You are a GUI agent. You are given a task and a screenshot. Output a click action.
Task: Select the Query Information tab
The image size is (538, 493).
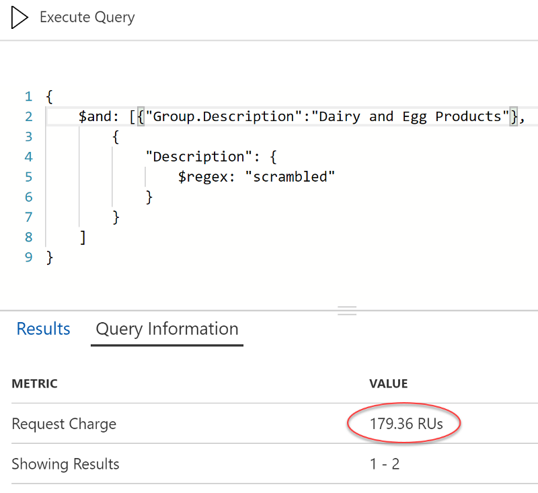(167, 329)
